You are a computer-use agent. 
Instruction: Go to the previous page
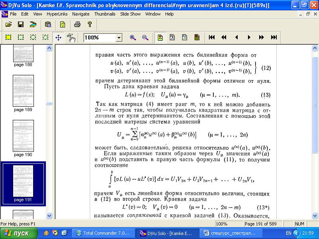pyautogui.click(x=236, y=37)
